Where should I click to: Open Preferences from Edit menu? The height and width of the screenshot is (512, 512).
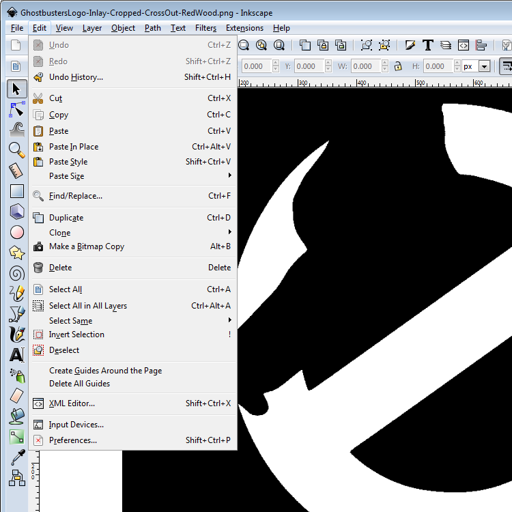(x=133, y=440)
